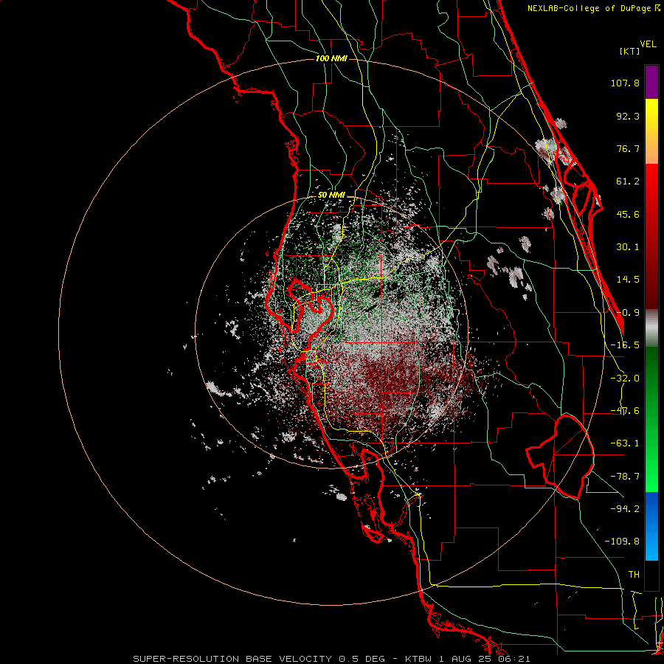
Task: Select the -78.7 velocity scale value
Action: click(625, 477)
